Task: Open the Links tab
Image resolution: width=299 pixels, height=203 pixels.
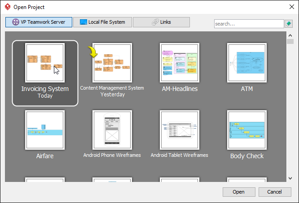Action: coord(161,22)
